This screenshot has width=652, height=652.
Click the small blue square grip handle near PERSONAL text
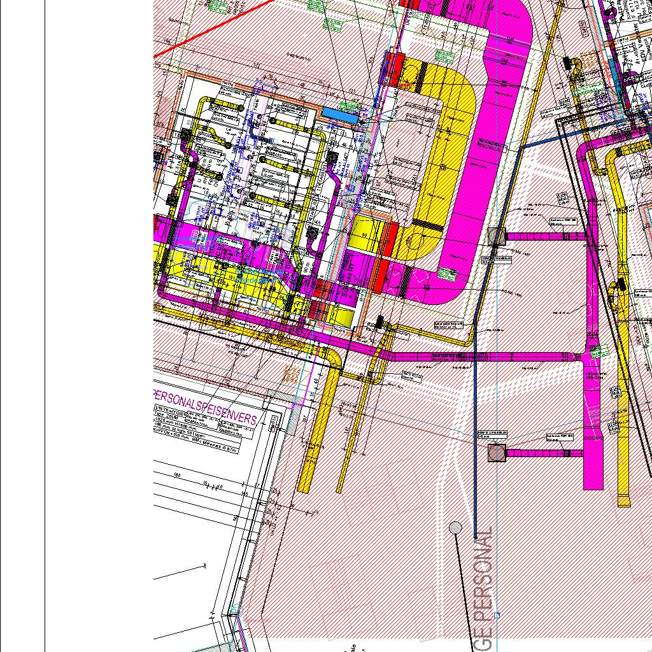coord(497,615)
